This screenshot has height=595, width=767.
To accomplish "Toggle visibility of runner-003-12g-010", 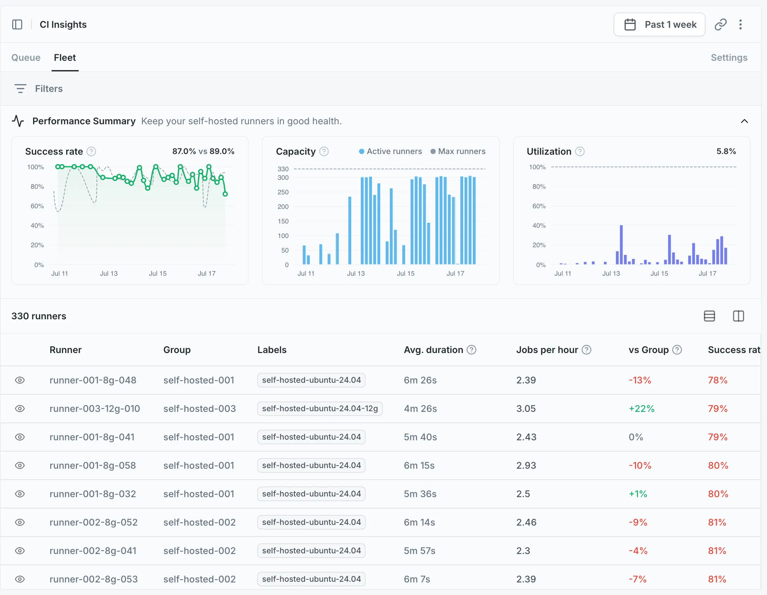I will tap(20, 409).
